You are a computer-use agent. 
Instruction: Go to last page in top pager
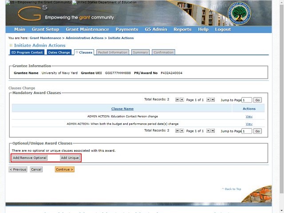213,99
